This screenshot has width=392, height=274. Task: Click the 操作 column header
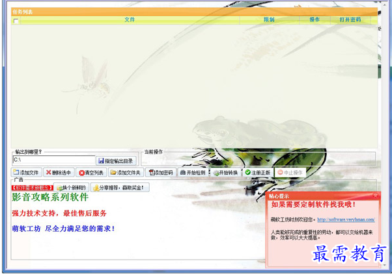click(x=315, y=19)
